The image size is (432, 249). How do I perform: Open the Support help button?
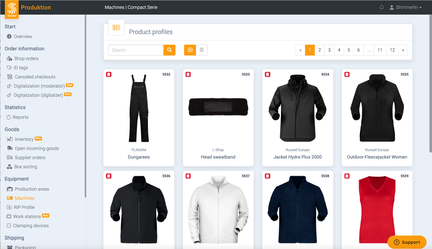(x=407, y=242)
